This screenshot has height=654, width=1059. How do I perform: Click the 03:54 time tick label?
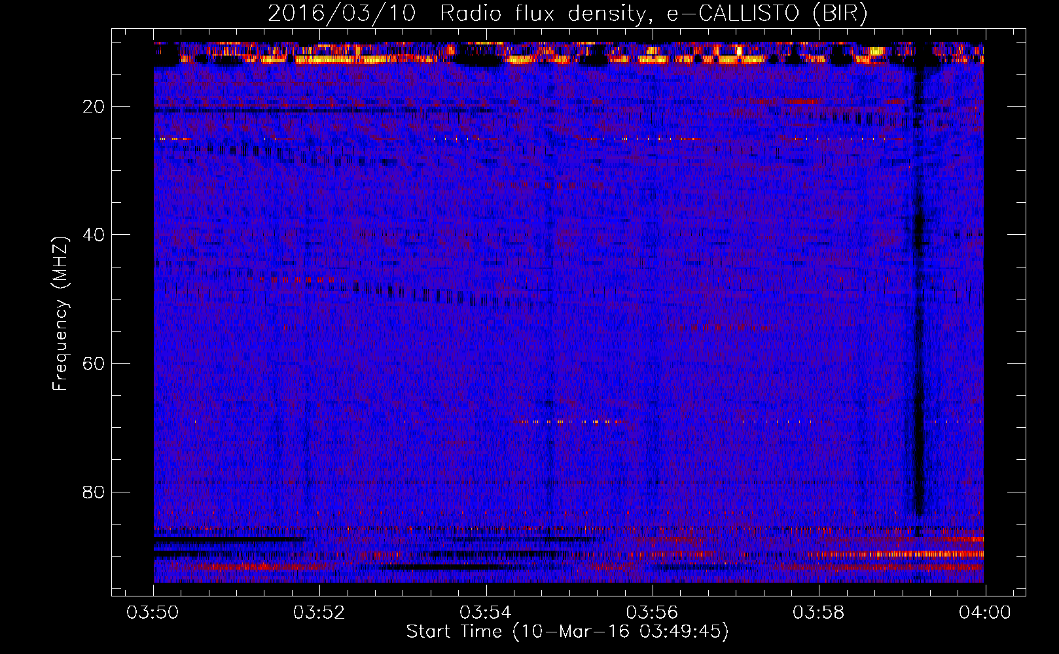coord(486,613)
